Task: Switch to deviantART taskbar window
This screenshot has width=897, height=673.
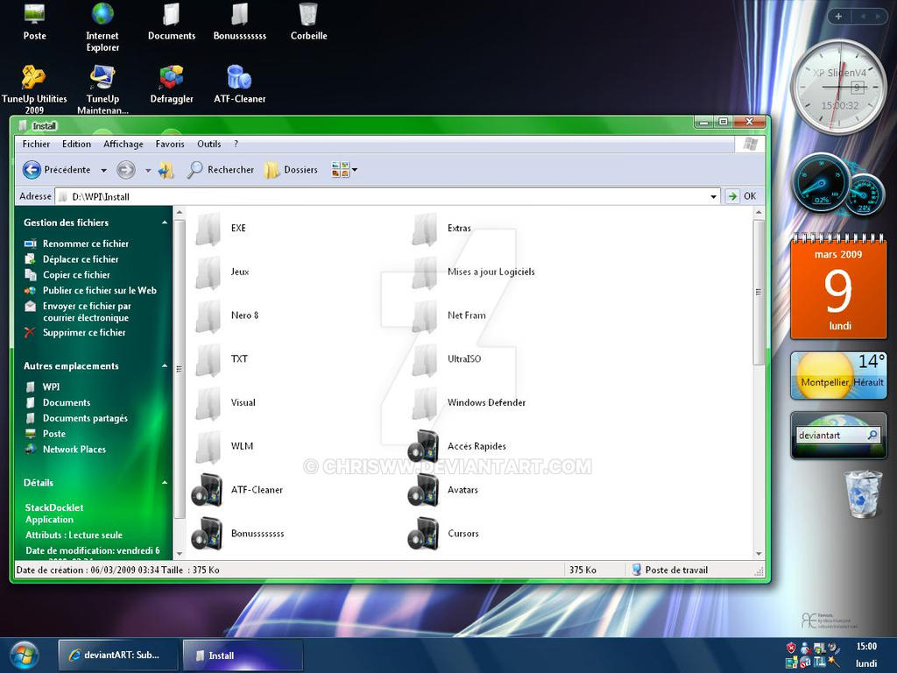Action: (117, 655)
